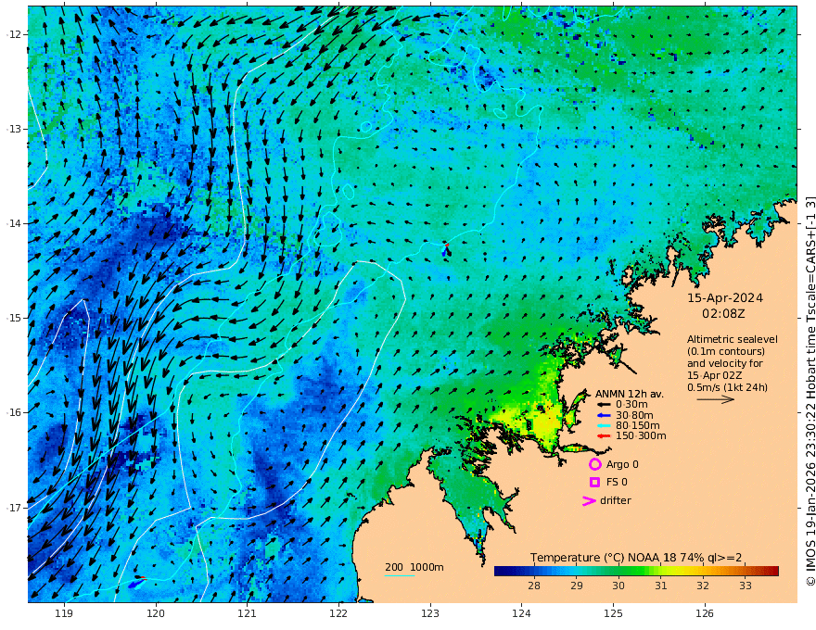This screenshot has height=630, width=816.
Task: Click longitude axis label 126
Action: [x=705, y=613]
